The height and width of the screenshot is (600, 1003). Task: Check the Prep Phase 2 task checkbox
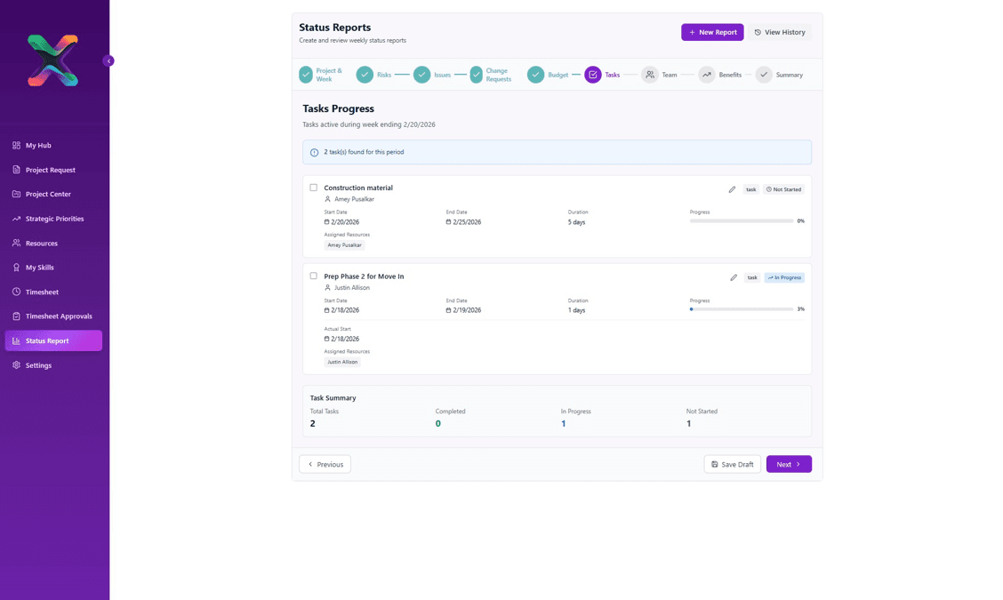pos(313,276)
